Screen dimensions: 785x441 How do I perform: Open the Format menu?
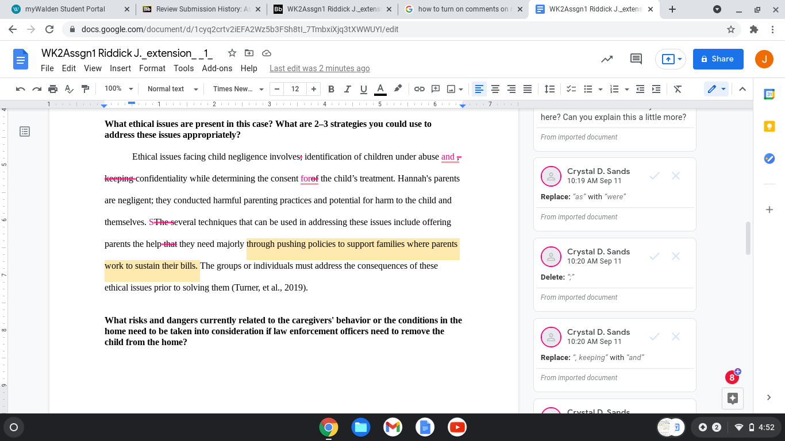[x=152, y=68]
